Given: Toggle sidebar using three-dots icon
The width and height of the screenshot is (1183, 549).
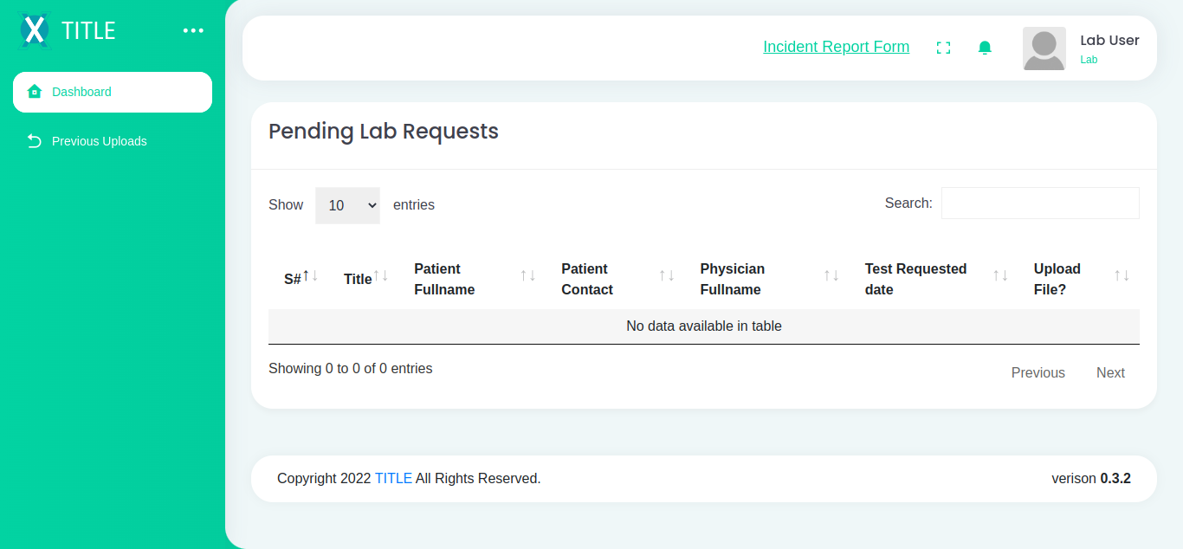Looking at the screenshot, I should point(193,31).
